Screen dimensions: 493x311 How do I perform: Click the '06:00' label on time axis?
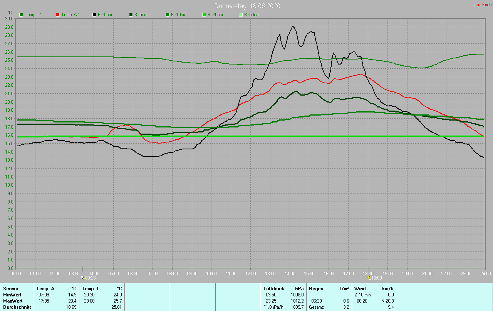click(133, 273)
